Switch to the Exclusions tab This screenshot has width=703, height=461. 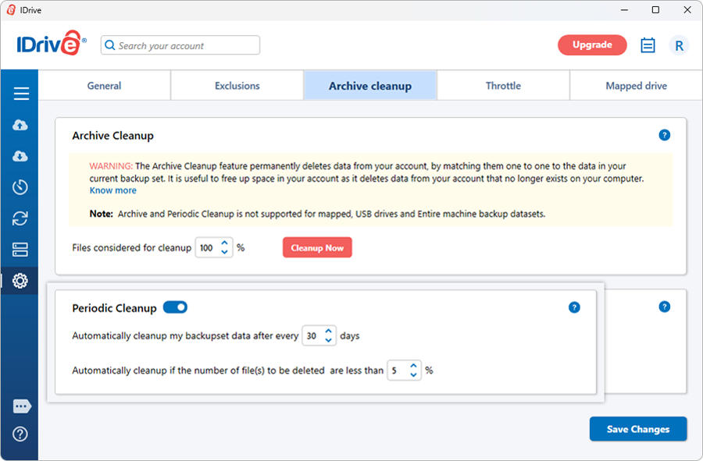point(237,86)
